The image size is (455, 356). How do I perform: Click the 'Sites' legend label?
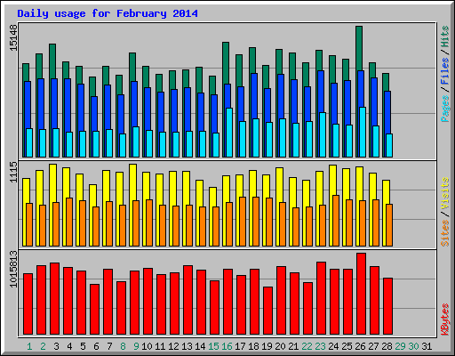[445, 233]
